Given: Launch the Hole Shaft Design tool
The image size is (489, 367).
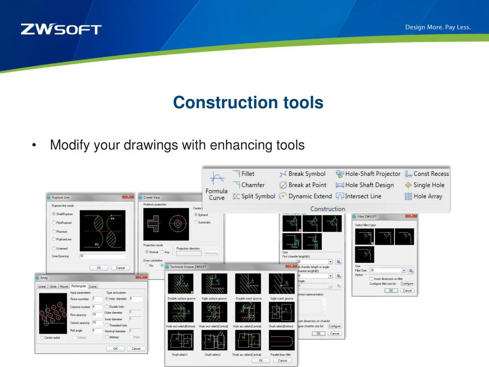Looking at the screenshot, I should 365,185.
